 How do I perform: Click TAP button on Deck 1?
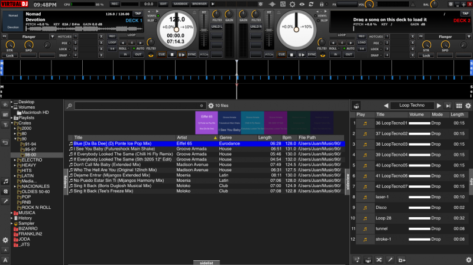click(x=138, y=14)
